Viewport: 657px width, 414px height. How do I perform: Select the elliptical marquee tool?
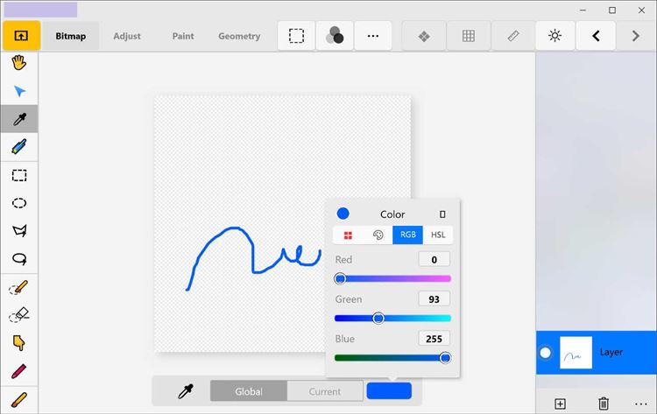[19, 203]
